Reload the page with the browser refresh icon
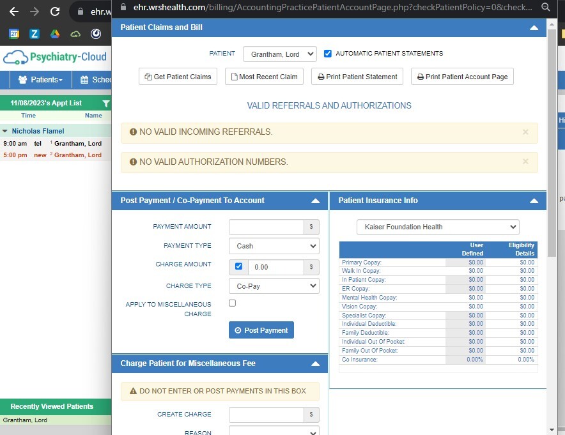Image resolution: width=565 pixels, height=435 pixels. click(55, 11)
